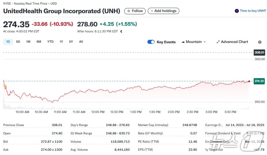This screenshot has width=267, height=155.
Task: Select the 1M range tab
Action: 28,42
